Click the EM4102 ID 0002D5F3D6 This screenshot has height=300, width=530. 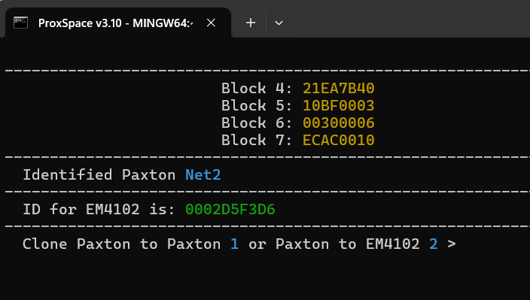pos(230,210)
